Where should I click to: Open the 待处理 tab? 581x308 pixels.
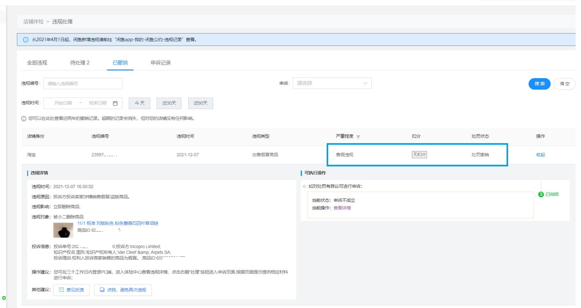80,63
